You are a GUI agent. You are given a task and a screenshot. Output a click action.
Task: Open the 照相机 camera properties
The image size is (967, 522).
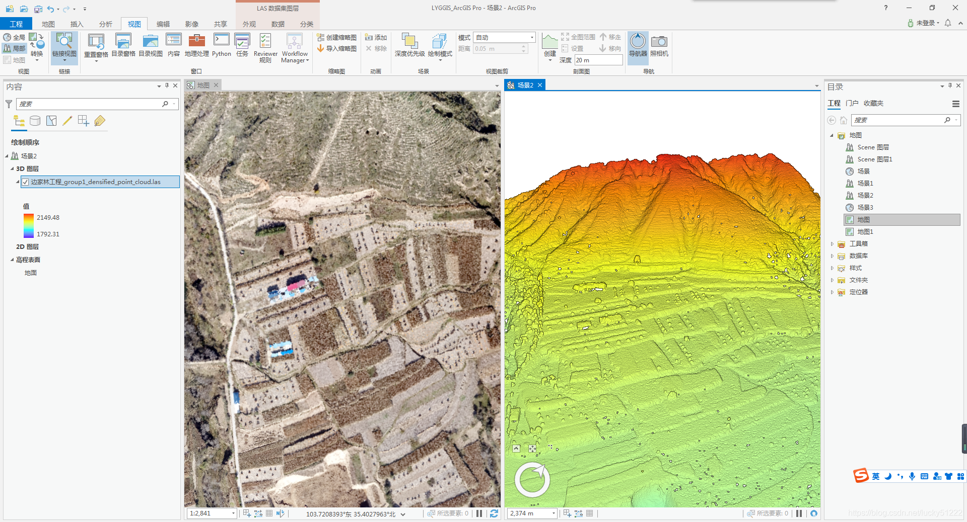click(x=659, y=45)
